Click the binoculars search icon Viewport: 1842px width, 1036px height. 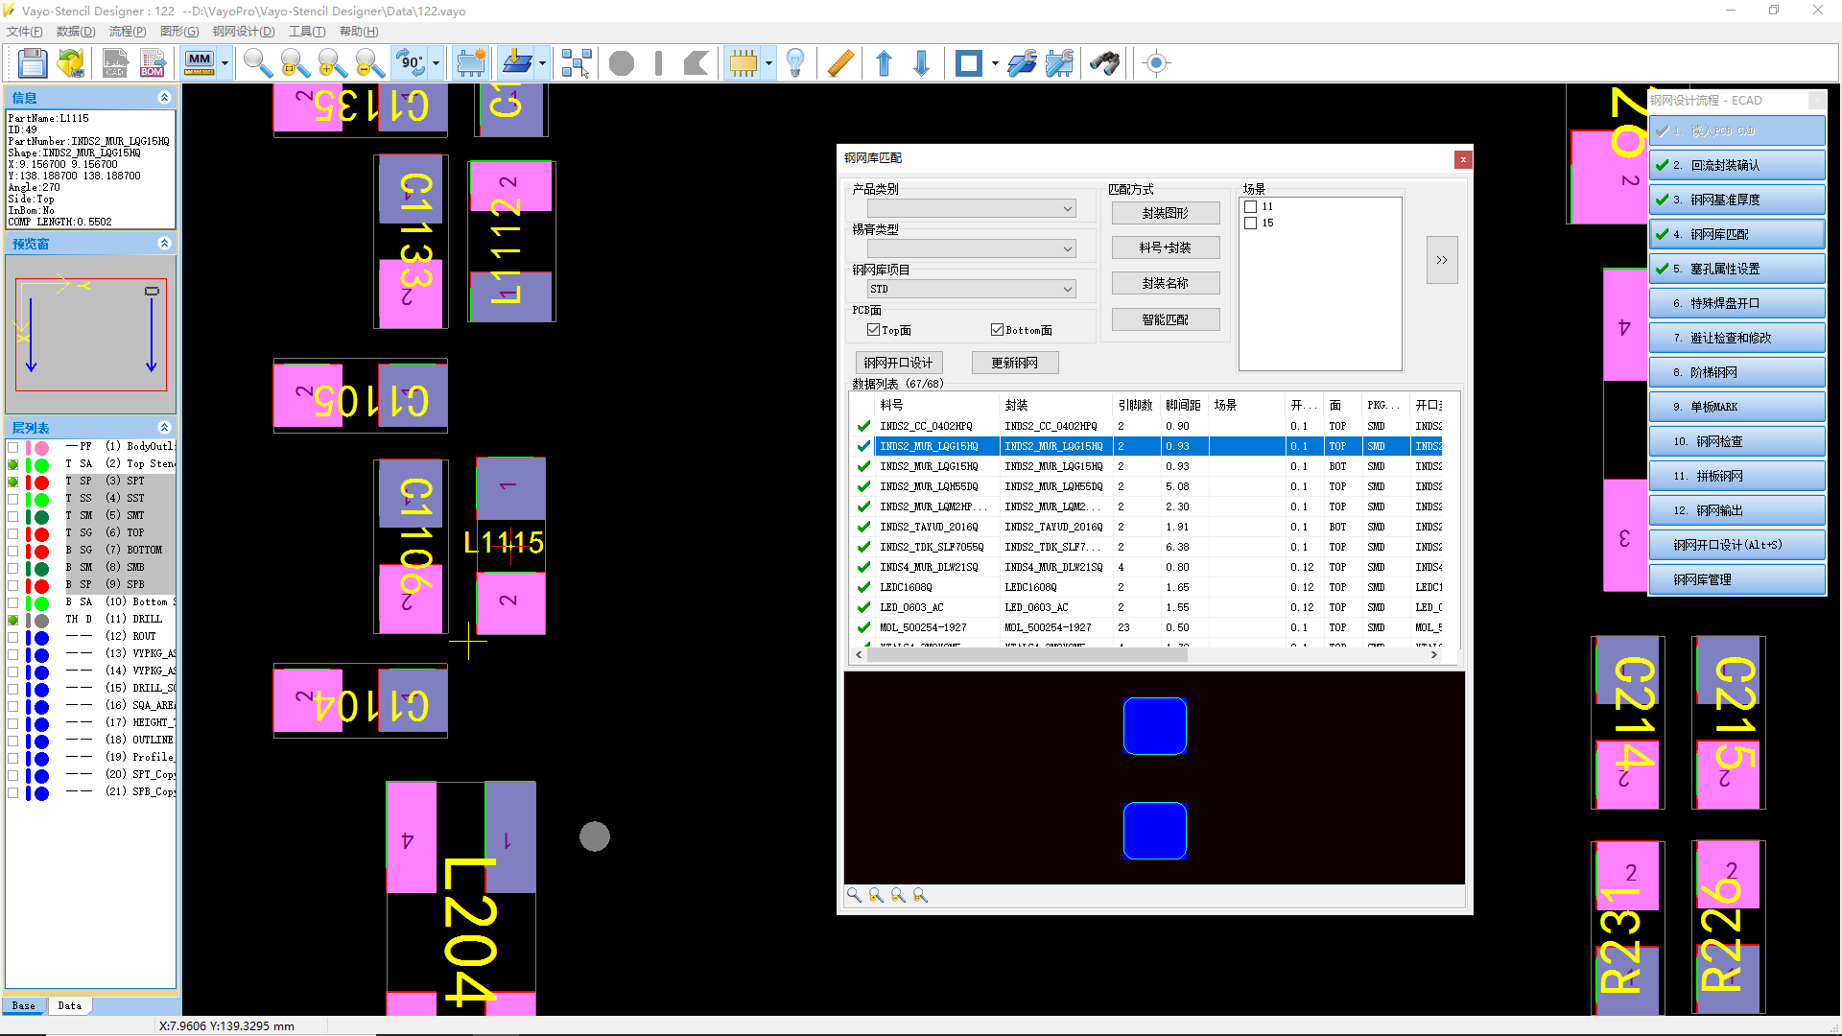(1105, 64)
